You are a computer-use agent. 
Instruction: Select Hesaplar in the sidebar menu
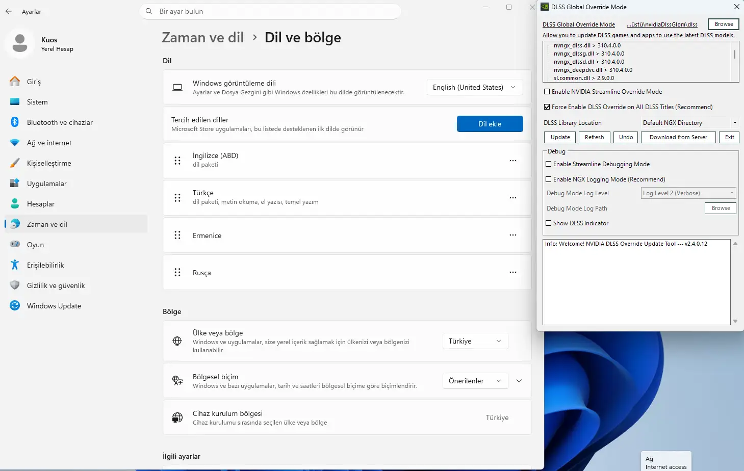coord(40,204)
